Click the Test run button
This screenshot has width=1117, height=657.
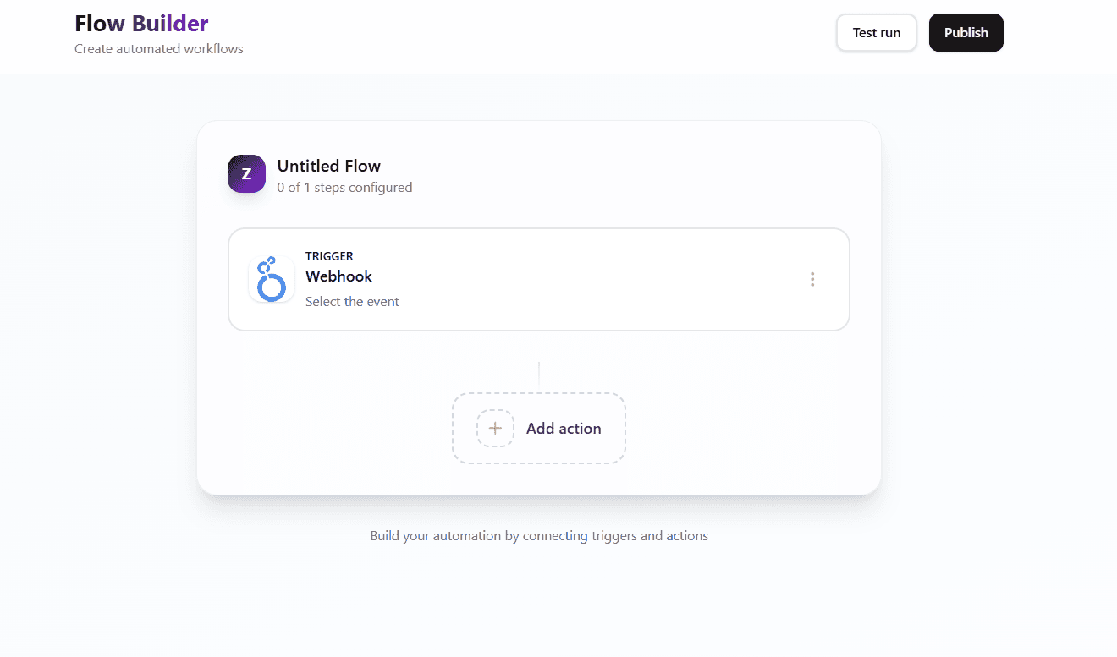[x=877, y=33]
